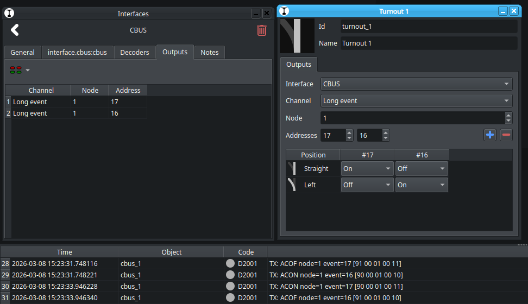Click the back arrow in Interfaces window
The image size is (528, 304).
click(x=15, y=30)
